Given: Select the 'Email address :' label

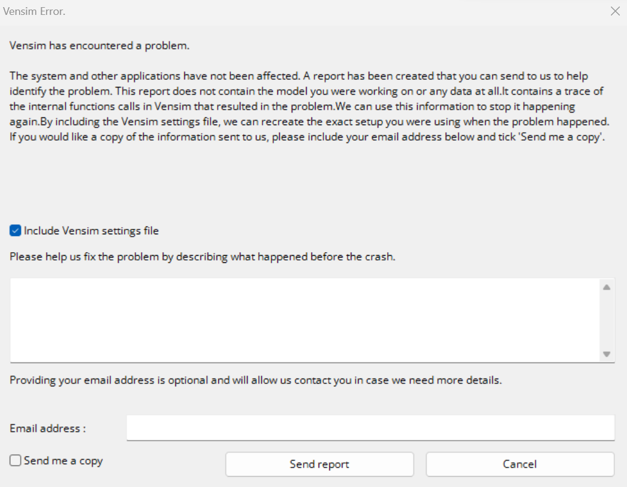Looking at the screenshot, I should [x=48, y=428].
